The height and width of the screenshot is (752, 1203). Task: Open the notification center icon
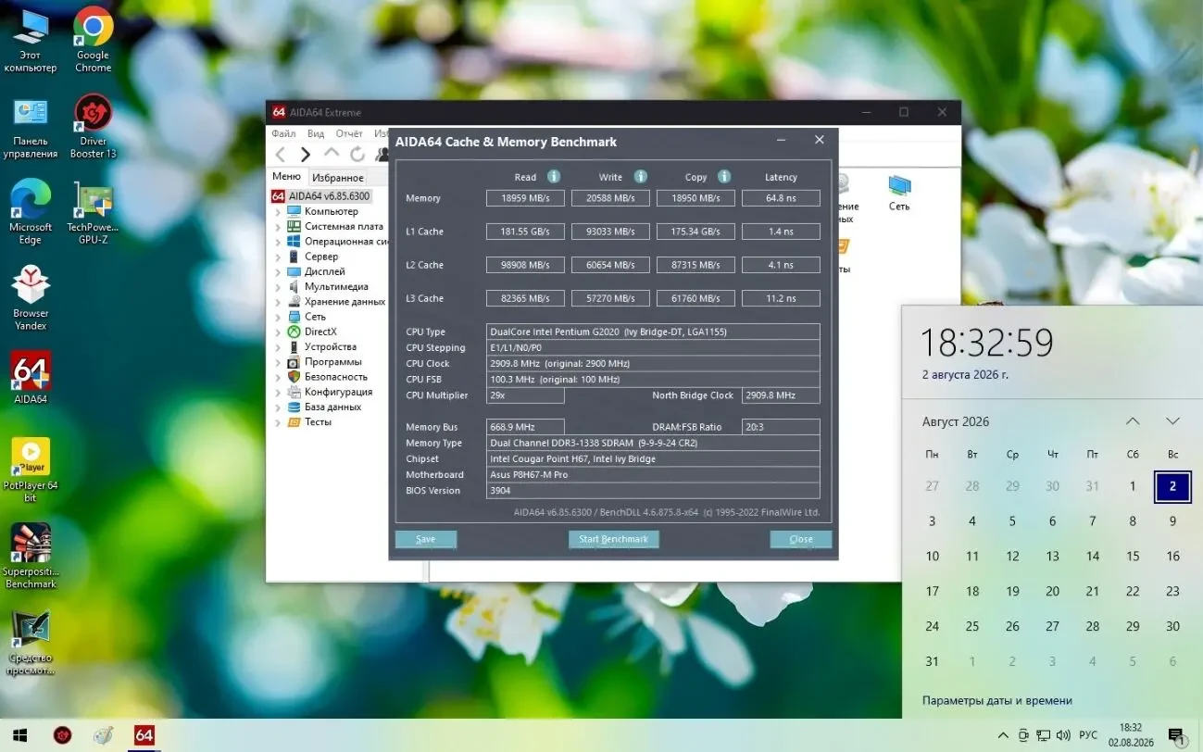pos(1177,735)
